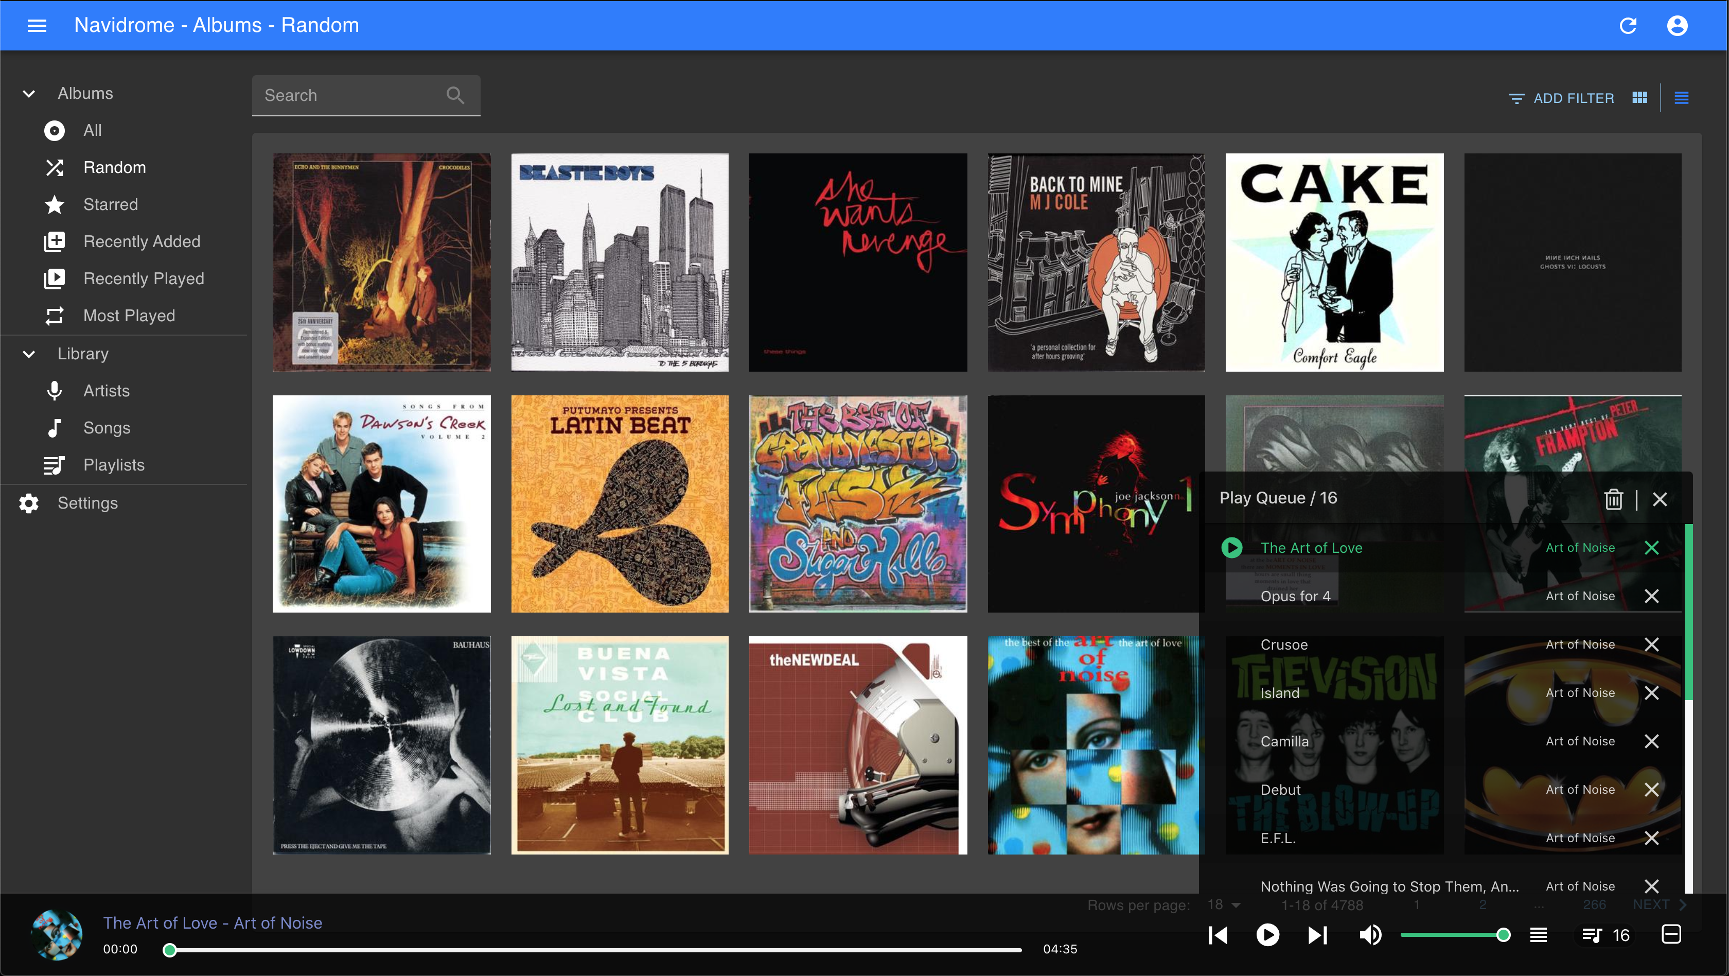Viewport: 1729px width, 976px height.
Task: Open the Playlists section
Action: 114,464
